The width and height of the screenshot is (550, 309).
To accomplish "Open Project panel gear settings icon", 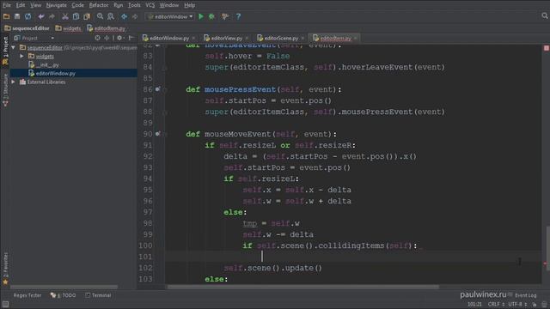I will [x=119, y=38].
